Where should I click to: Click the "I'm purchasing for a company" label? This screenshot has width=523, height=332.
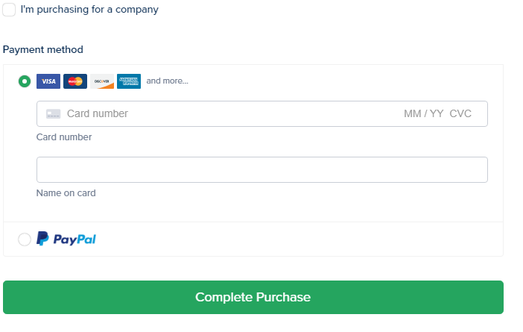coord(89,10)
